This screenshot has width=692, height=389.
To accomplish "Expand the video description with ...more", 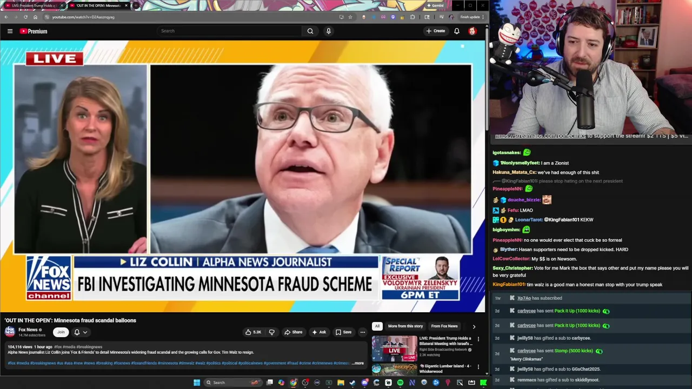I will click(358, 363).
